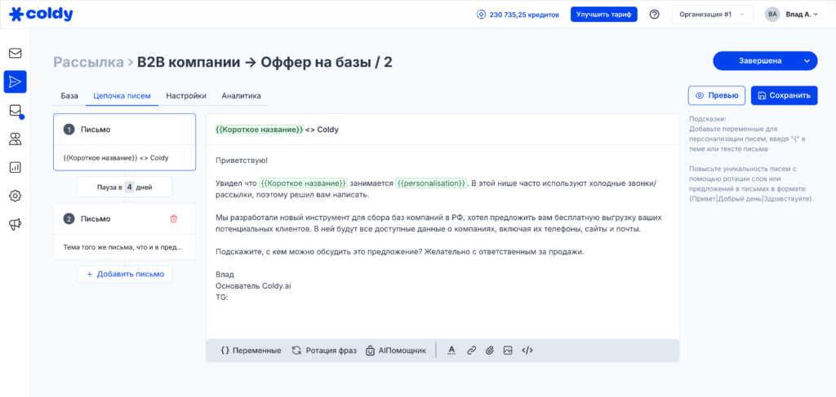Click Добавить письмо button
836x397 pixels.
coord(125,274)
